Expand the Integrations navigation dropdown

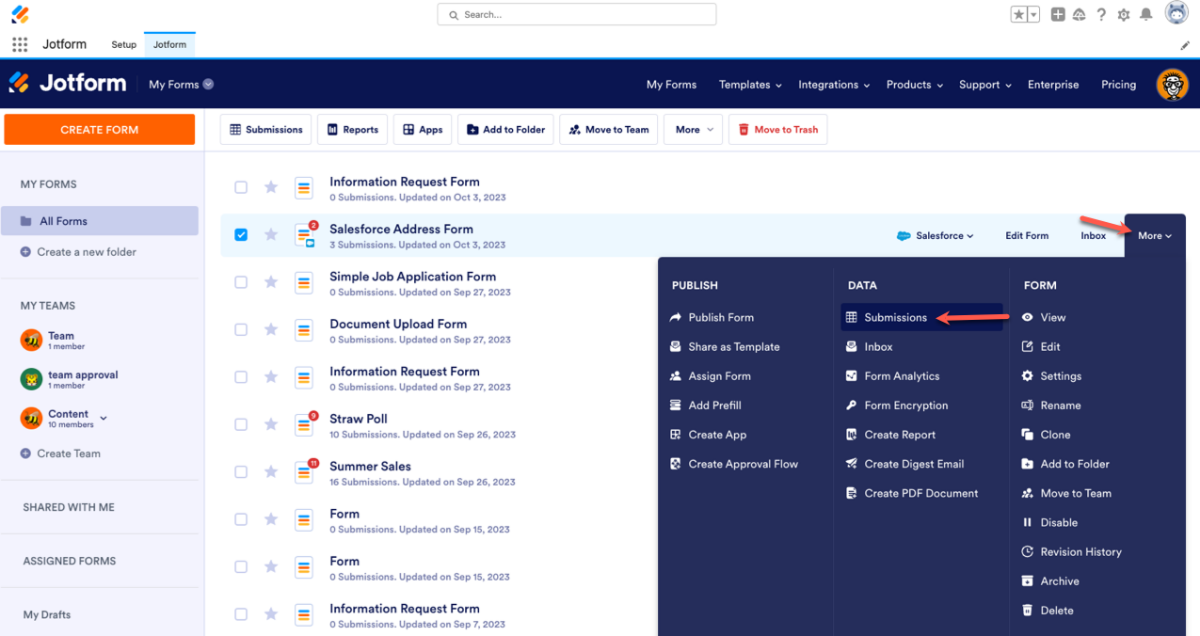834,85
